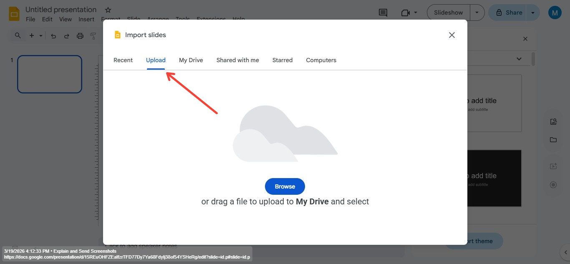Expand the Slideshow options dropdown arrow
This screenshot has height=264, width=570.
pyautogui.click(x=477, y=13)
